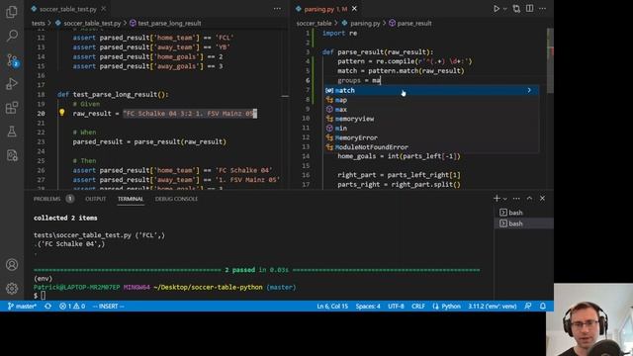Close the soccer_table_test.py tab
The width and height of the screenshot is (633, 356).
click(x=104, y=9)
